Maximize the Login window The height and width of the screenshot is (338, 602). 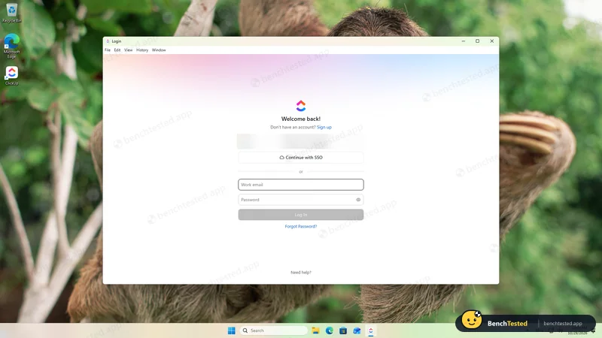[478, 41]
